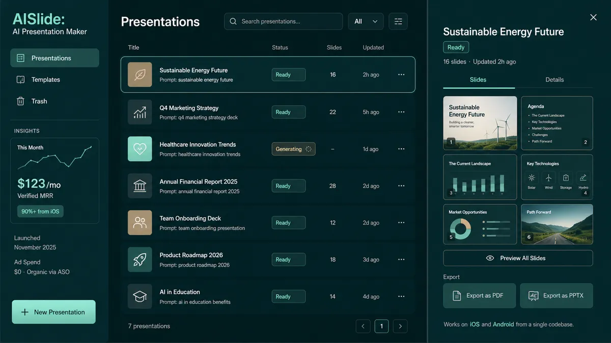Open more options for Team Onboarding Deck row
611x343 pixels.
pos(401,223)
